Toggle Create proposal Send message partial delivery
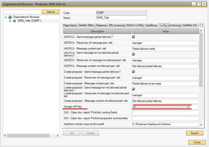The width and height of the screenshot is (209, 147). pyautogui.click(x=133, y=72)
